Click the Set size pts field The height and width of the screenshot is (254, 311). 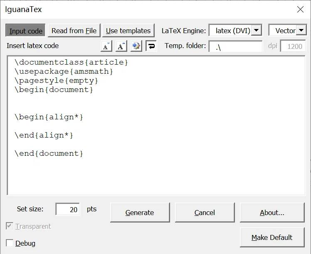pos(68,209)
